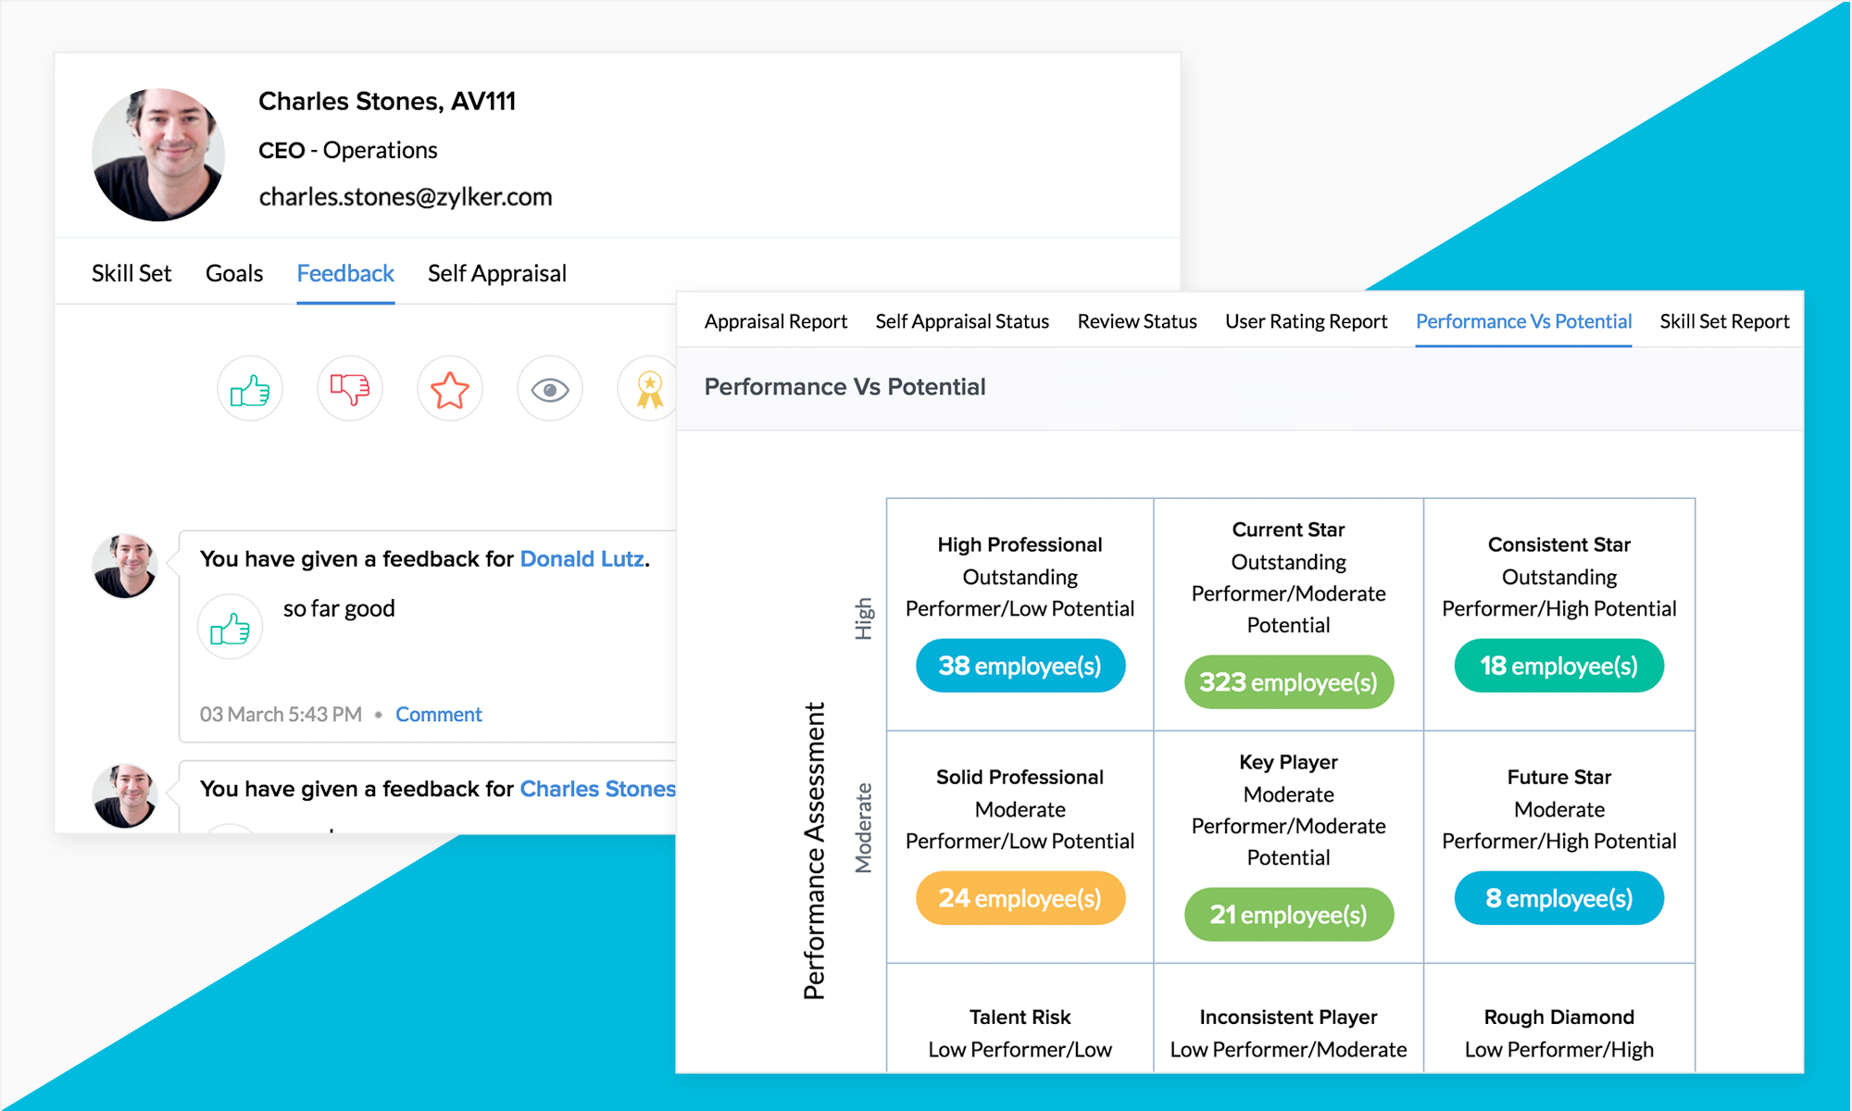The width and height of the screenshot is (1852, 1111).
Task: Open the Appraisal Report view
Action: (x=776, y=321)
